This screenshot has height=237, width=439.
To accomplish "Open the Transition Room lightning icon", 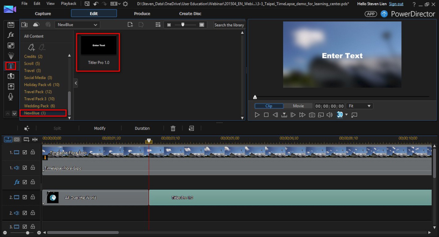I will [x=11, y=76].
